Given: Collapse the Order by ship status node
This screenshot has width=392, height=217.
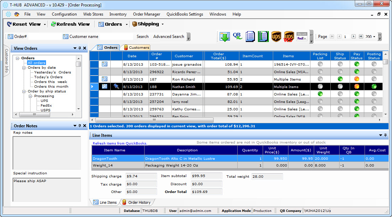Looking at the screenshot, I should pos(24,91).
